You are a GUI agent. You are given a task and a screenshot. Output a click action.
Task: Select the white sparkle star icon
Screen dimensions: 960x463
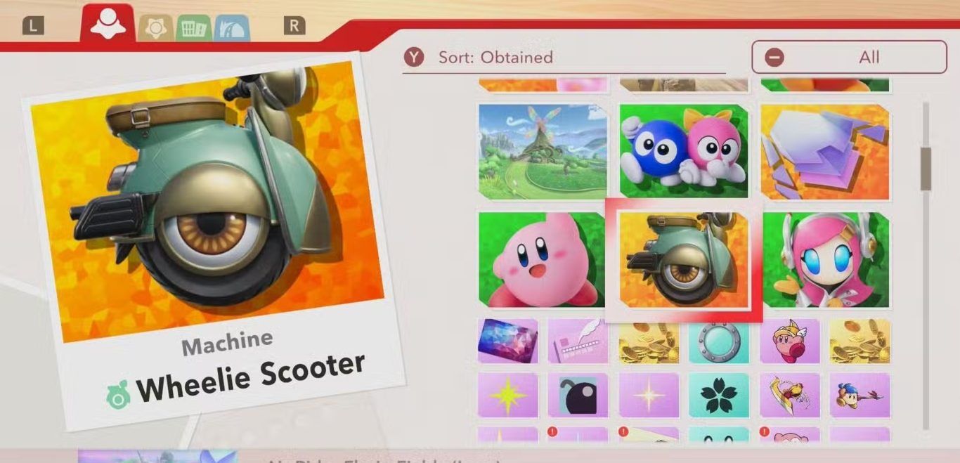(649, 396)
